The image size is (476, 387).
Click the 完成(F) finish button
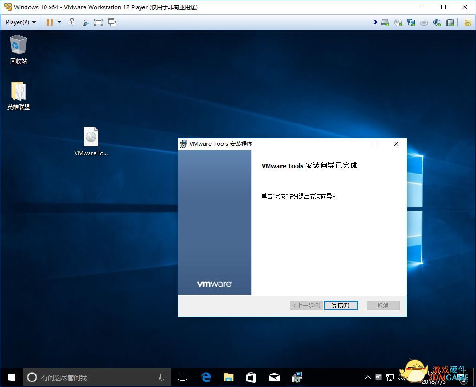pyautogui.click(x=341, y=305)
